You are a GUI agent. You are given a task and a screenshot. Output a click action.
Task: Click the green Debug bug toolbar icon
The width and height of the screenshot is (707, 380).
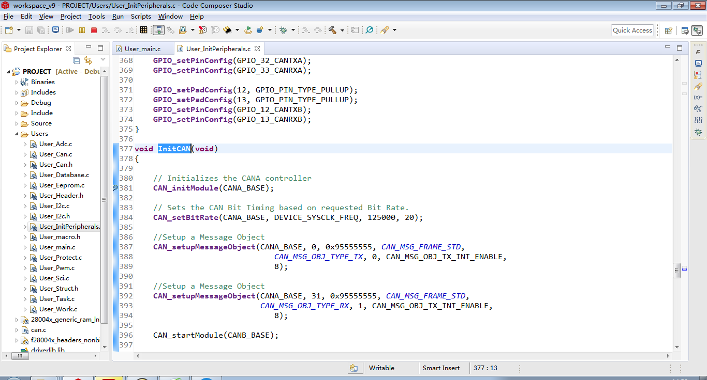[x=284, y=30]
